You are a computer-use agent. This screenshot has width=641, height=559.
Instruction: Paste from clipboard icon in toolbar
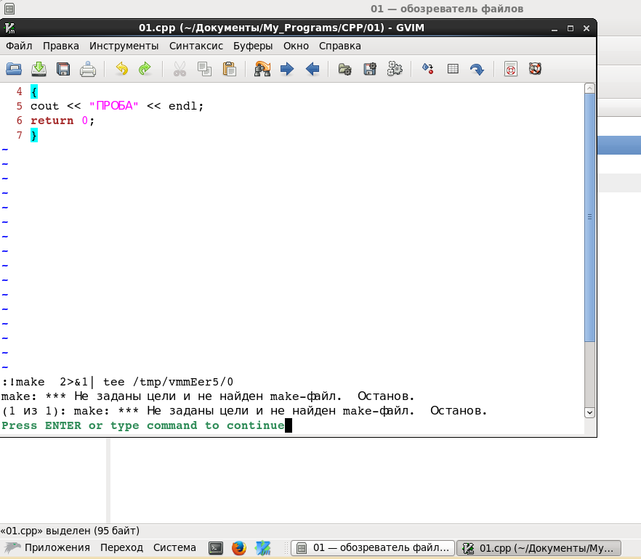pyautogui.click(x=230, y=69)
